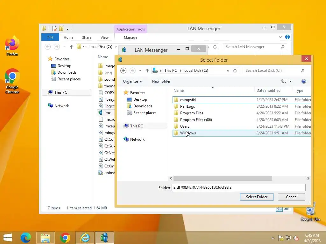Open the view options dropdown arrow
Image resolution: width=326 pixels, height=244 pixels.
(290, 81)
